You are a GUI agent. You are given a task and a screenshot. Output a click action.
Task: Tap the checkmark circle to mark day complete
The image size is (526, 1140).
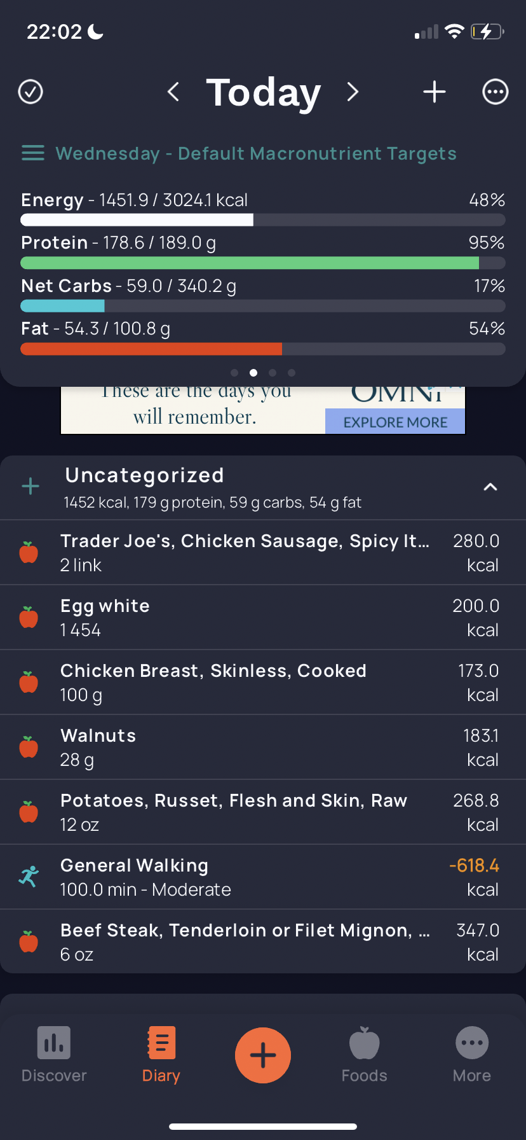pos(30,92)
